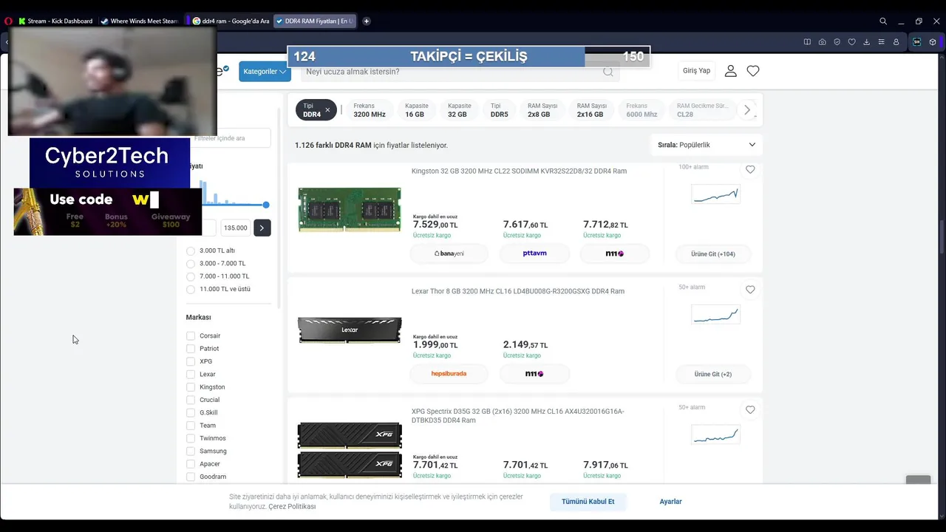The width and height of the screenshot is (946, 532).
Task: Switch to Where Winds Meet Steam tab
Action: click(x=140, y=21)
